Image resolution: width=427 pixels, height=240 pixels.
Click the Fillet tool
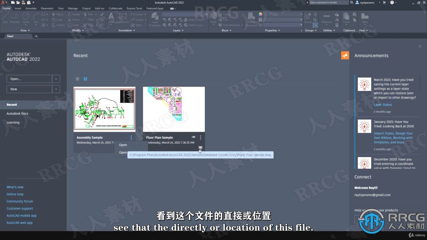pyautogui.click(x=88, y=20)
